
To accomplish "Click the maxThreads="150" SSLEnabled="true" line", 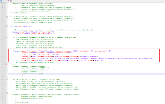I will [x=37, y=97].
